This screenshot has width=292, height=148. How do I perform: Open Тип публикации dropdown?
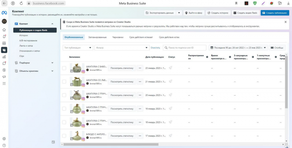[x=78, y=48]
